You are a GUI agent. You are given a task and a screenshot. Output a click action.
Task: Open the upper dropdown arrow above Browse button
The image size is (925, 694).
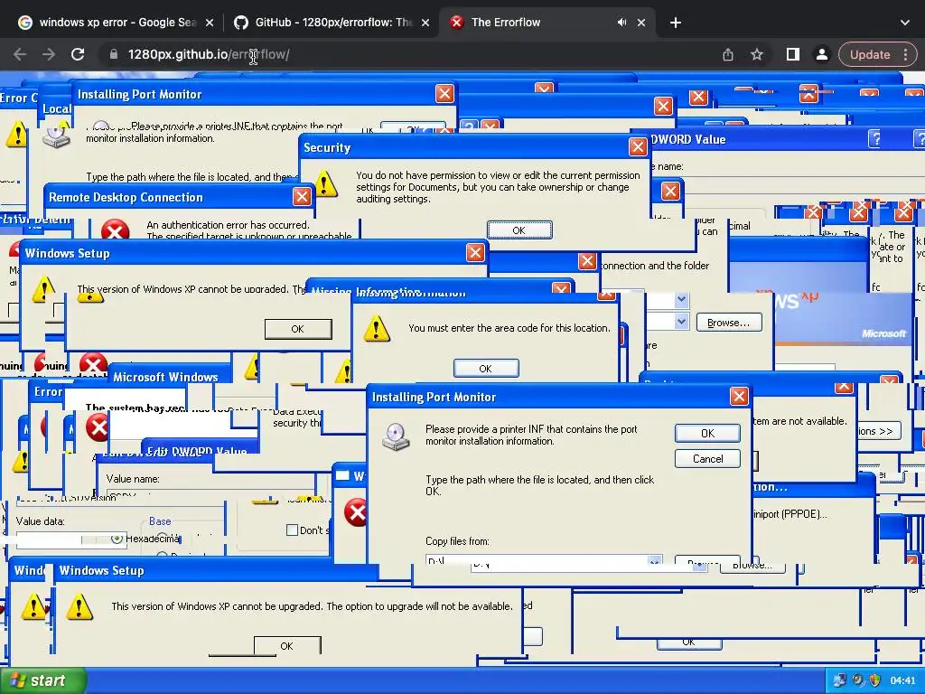(x=681, y=299)
